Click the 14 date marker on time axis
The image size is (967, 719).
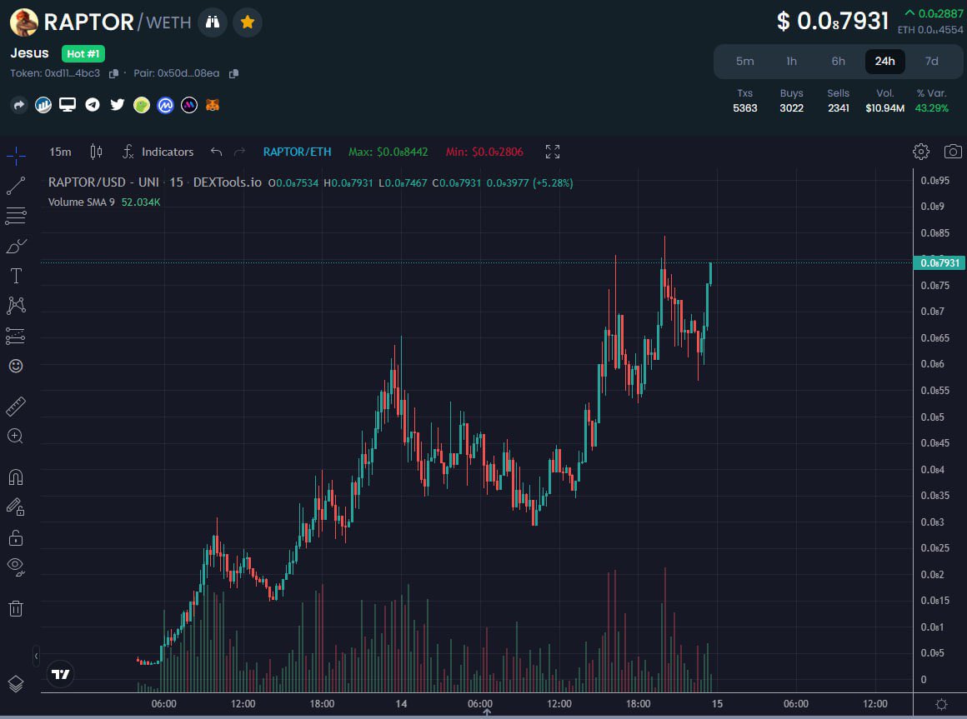(x=401, y=704)
